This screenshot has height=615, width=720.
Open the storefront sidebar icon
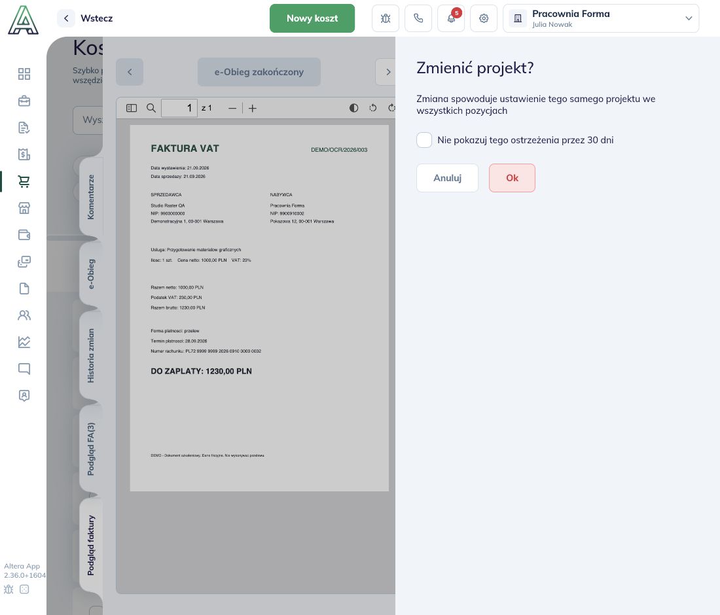tap(24, 208)
